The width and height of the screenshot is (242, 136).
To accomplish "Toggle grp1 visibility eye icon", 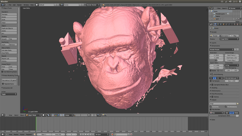I will (x=234, y=19).
